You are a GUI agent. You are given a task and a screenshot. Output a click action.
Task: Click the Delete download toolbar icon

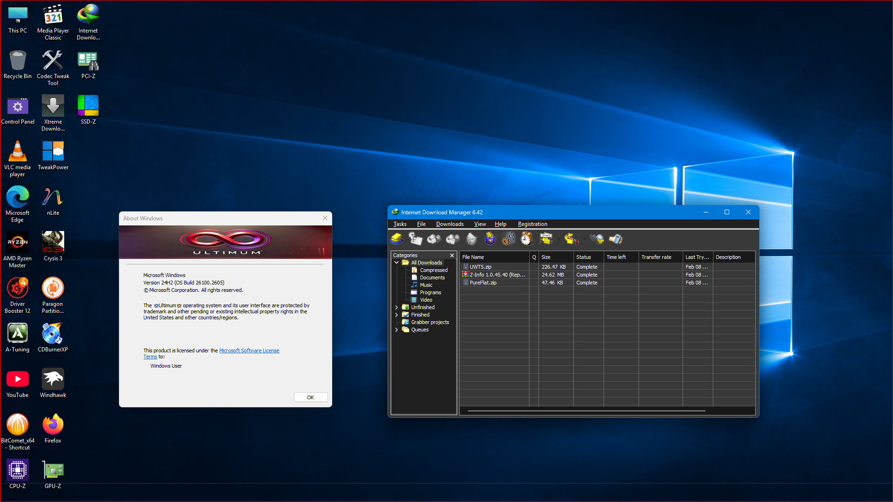point(471,239)
